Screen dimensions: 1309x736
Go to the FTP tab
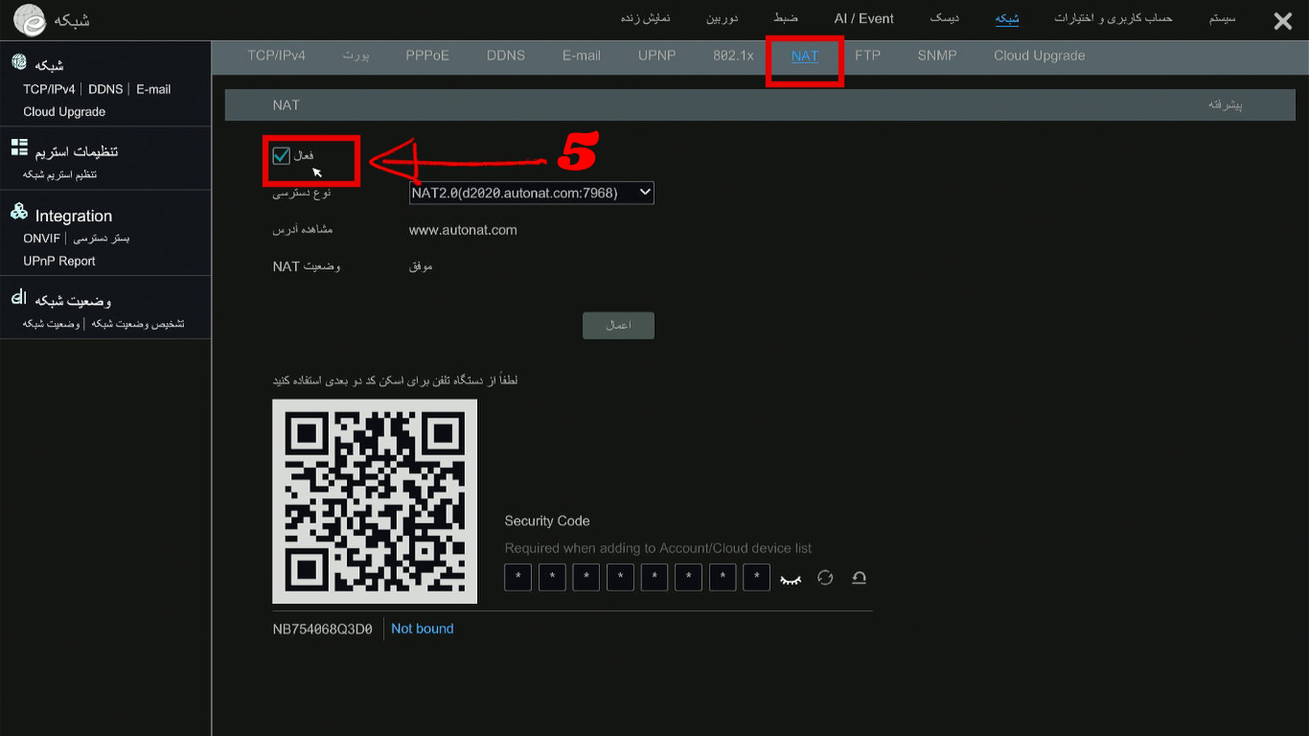click(867, 56)
